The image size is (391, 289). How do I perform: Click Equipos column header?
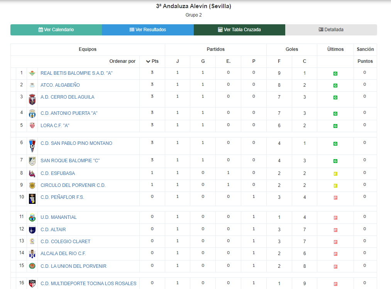tap(88, 49)
